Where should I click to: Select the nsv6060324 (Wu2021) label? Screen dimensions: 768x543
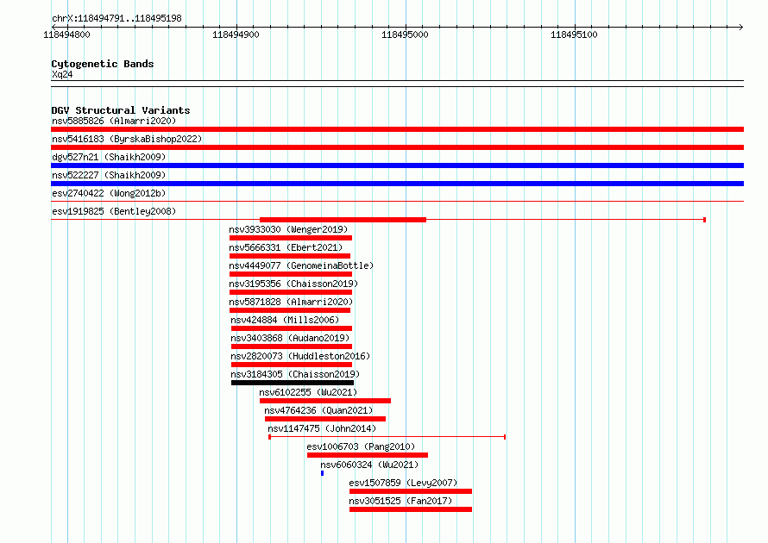pos(369,465)
